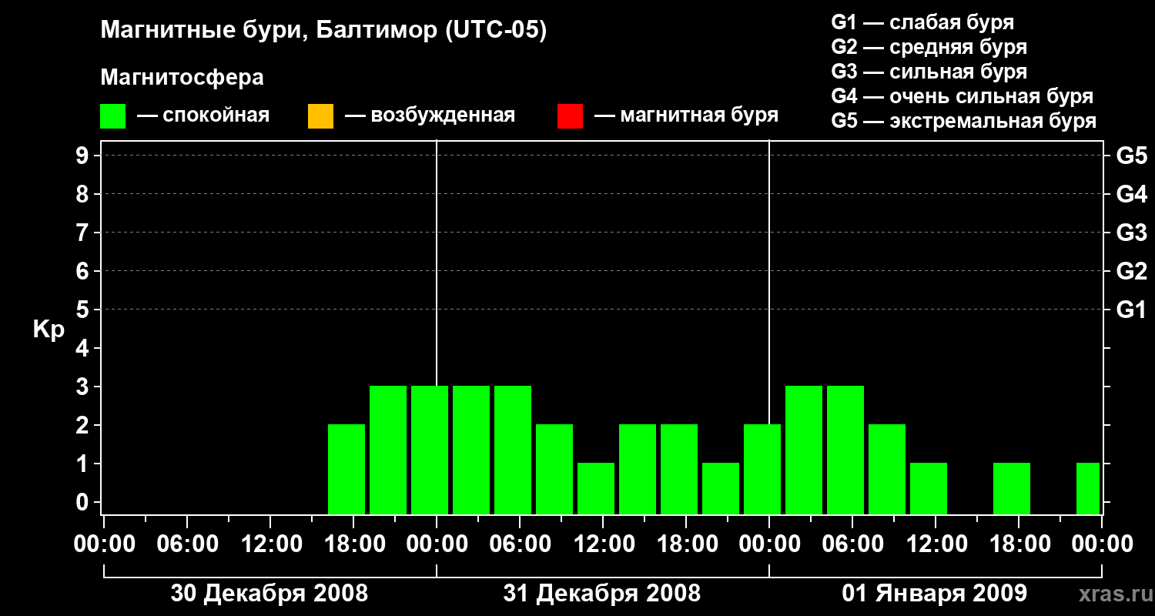Click the Kp 1 bar over 12:00 on 1 January
1155x616 pixels.
click(x=929, y=488)
